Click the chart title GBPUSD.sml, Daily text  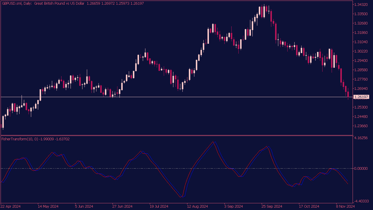pos(17,3)
